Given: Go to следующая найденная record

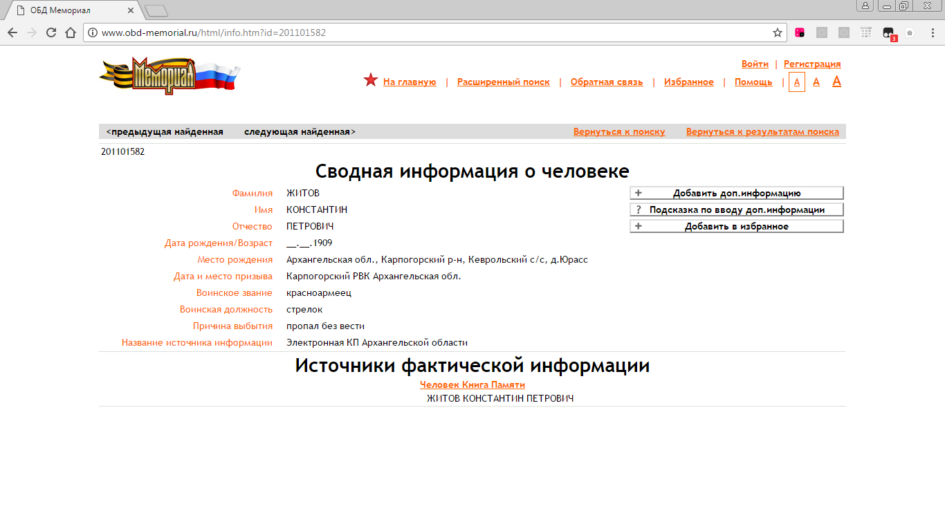Looking at the screenshot, I should [300, 131].
